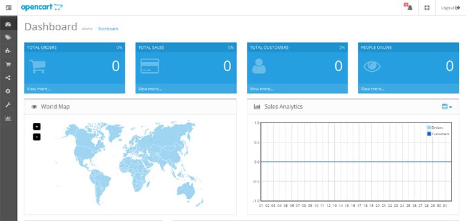
Task: Zoom out on the world map
Action: (37, 137)
